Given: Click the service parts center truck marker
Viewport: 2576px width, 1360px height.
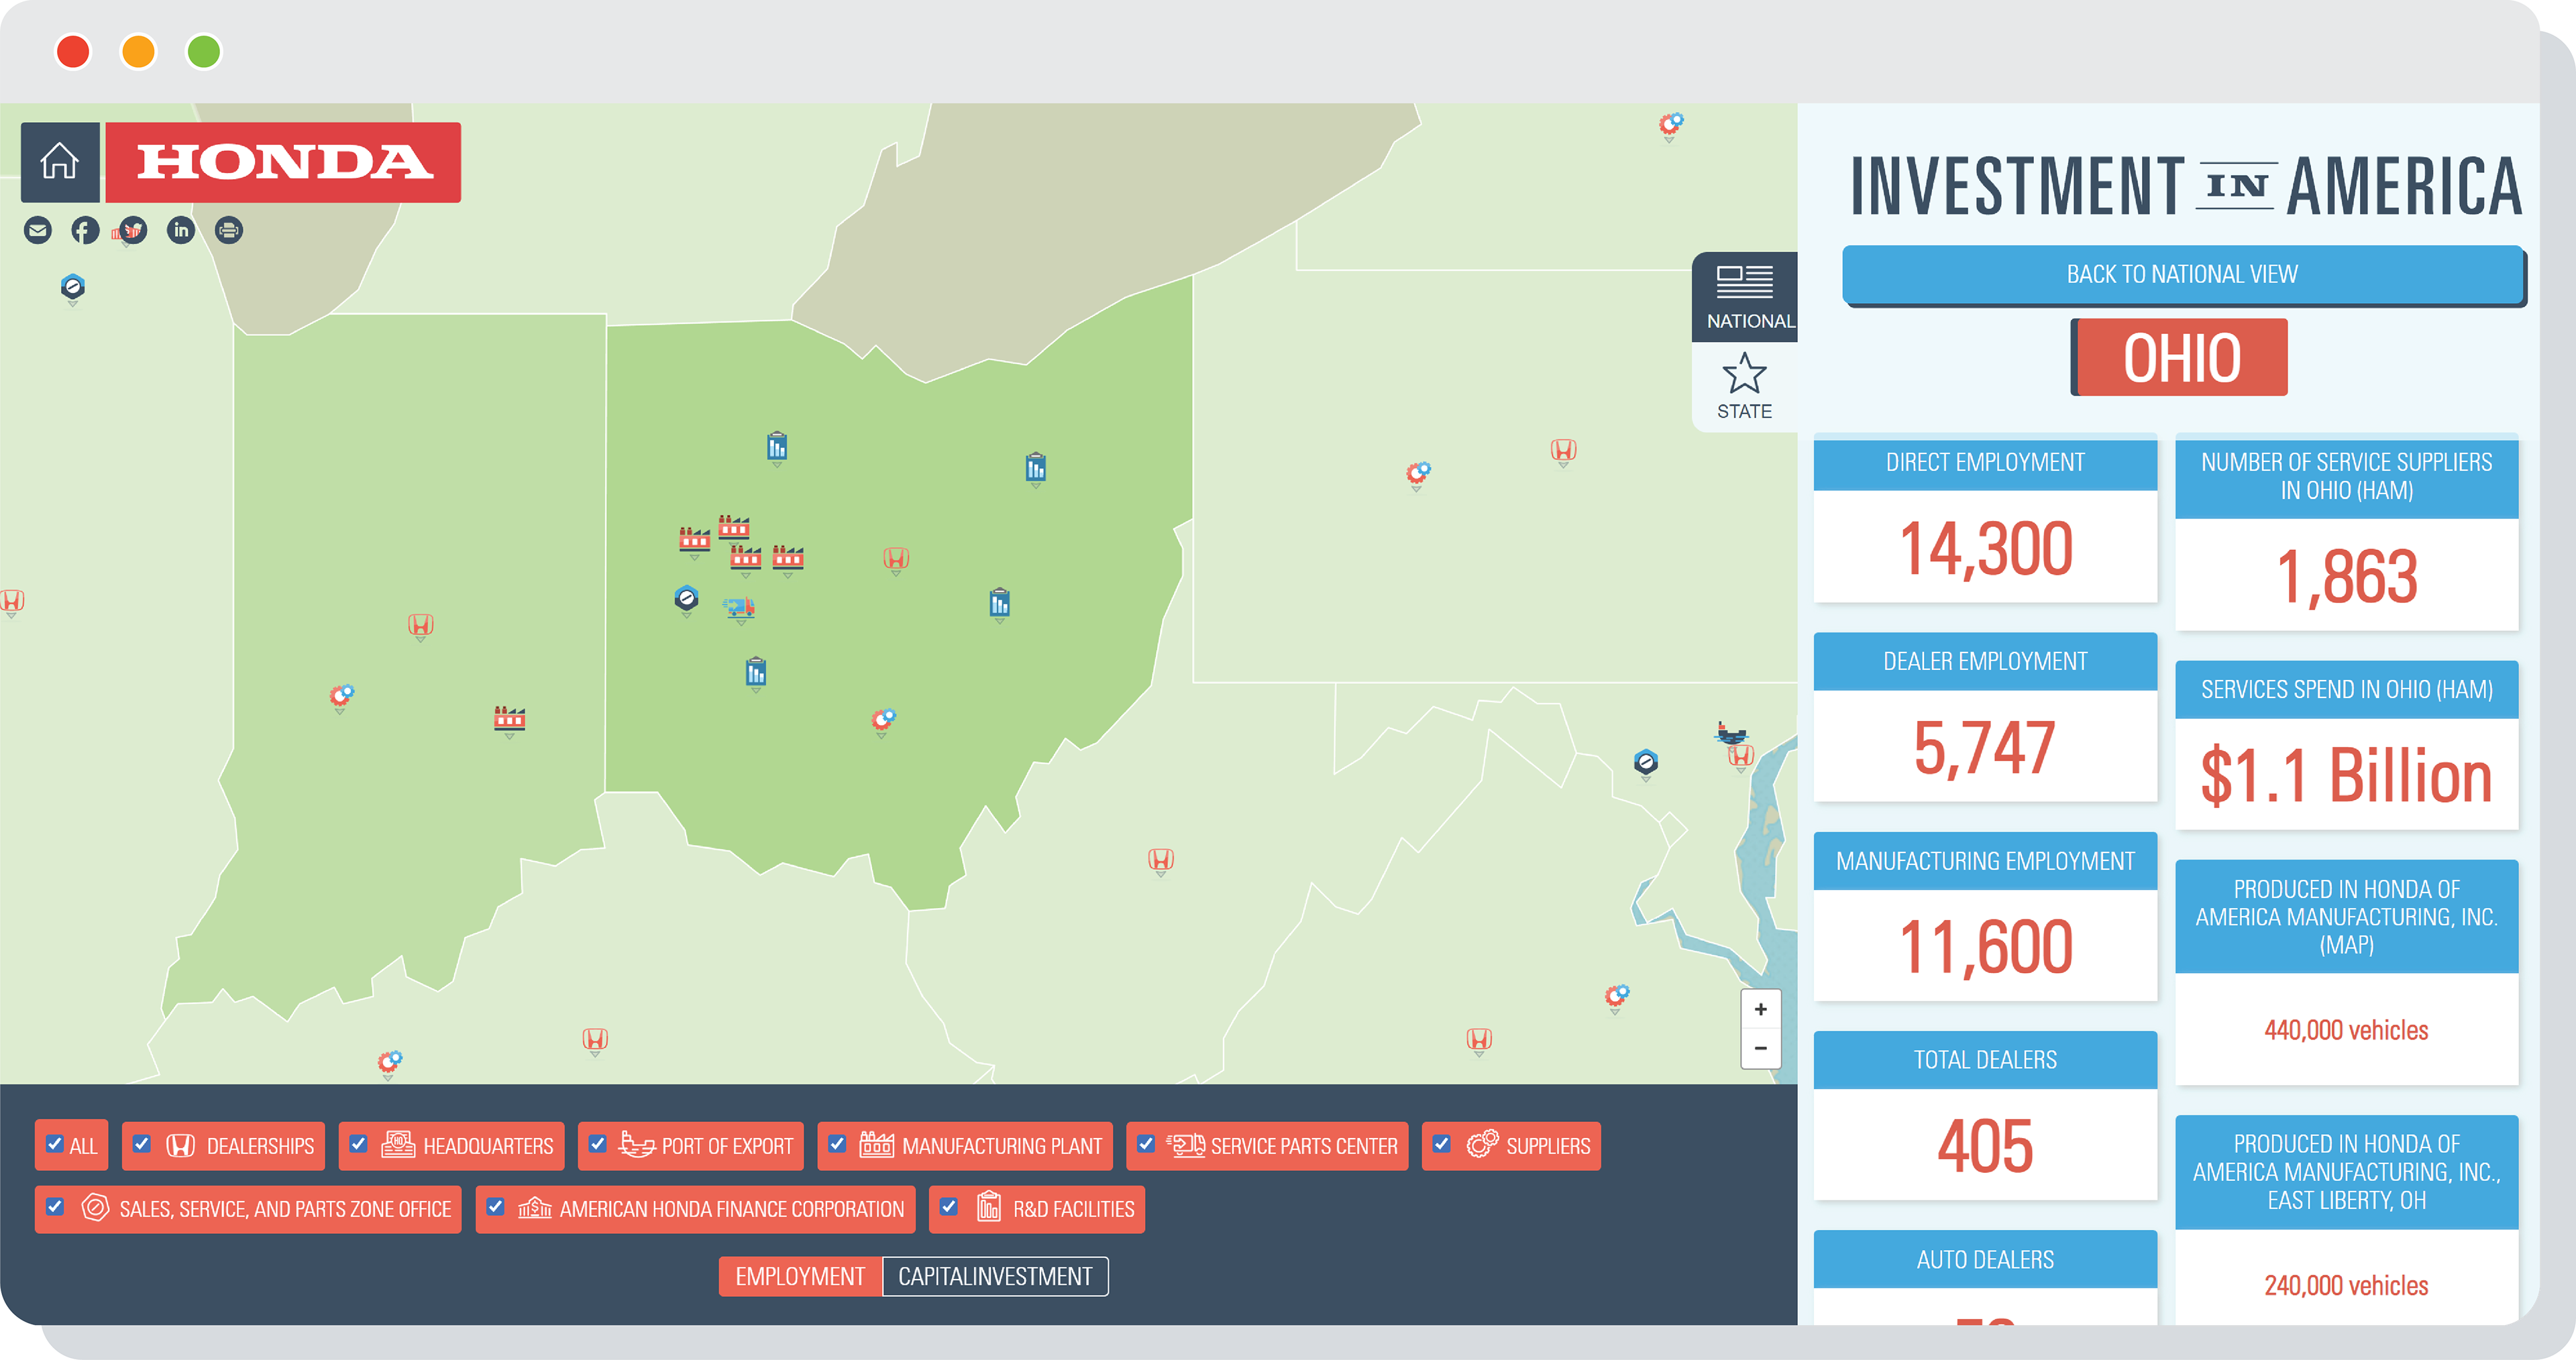Looking at the screenshot, I should [739, 608].
